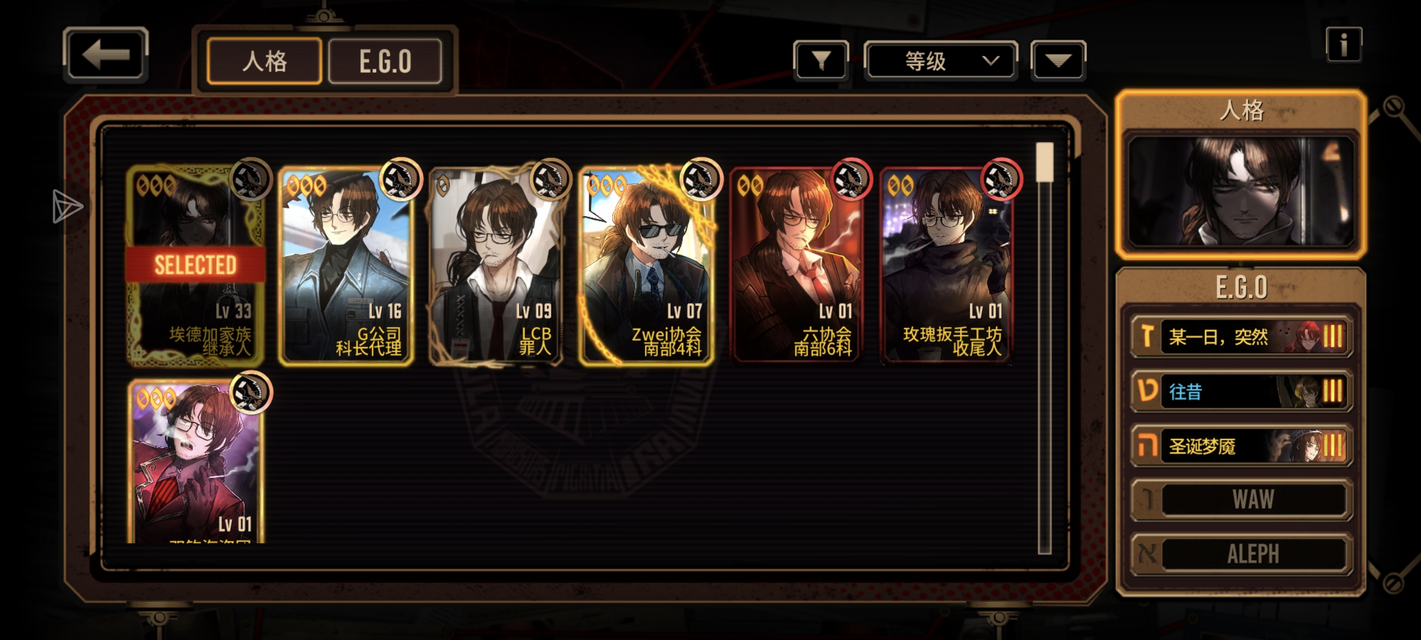
Task: Click the send arrow icon at left edge
Action: click(x=67, y=207)
